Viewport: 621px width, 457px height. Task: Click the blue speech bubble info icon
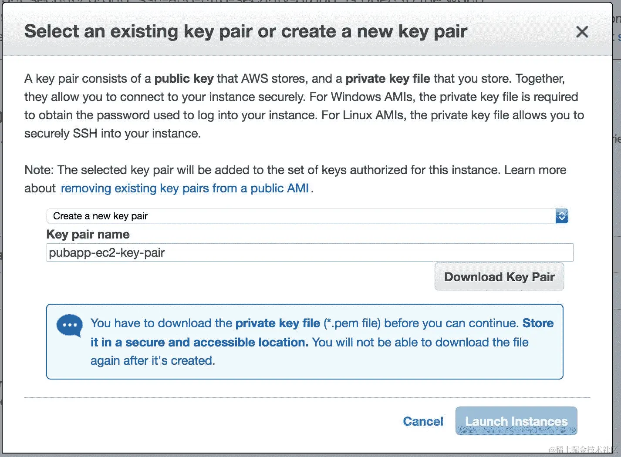70,325
